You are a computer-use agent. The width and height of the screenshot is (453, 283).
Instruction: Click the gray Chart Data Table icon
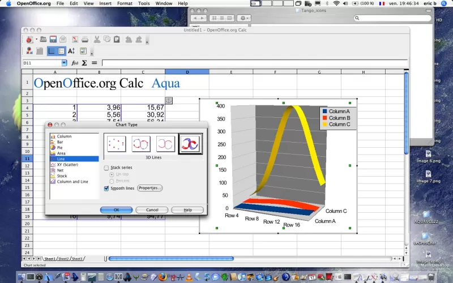click(x=40, y=51)
